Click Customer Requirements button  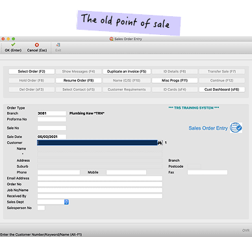pyautogui.click(x=127, y=89)
